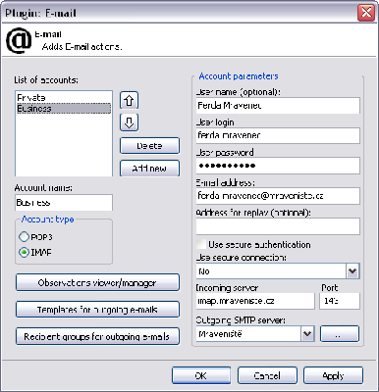Open Templates for outgoing e-mails
The height and width of the screenshot is (392, 379).
pos(97,310)
